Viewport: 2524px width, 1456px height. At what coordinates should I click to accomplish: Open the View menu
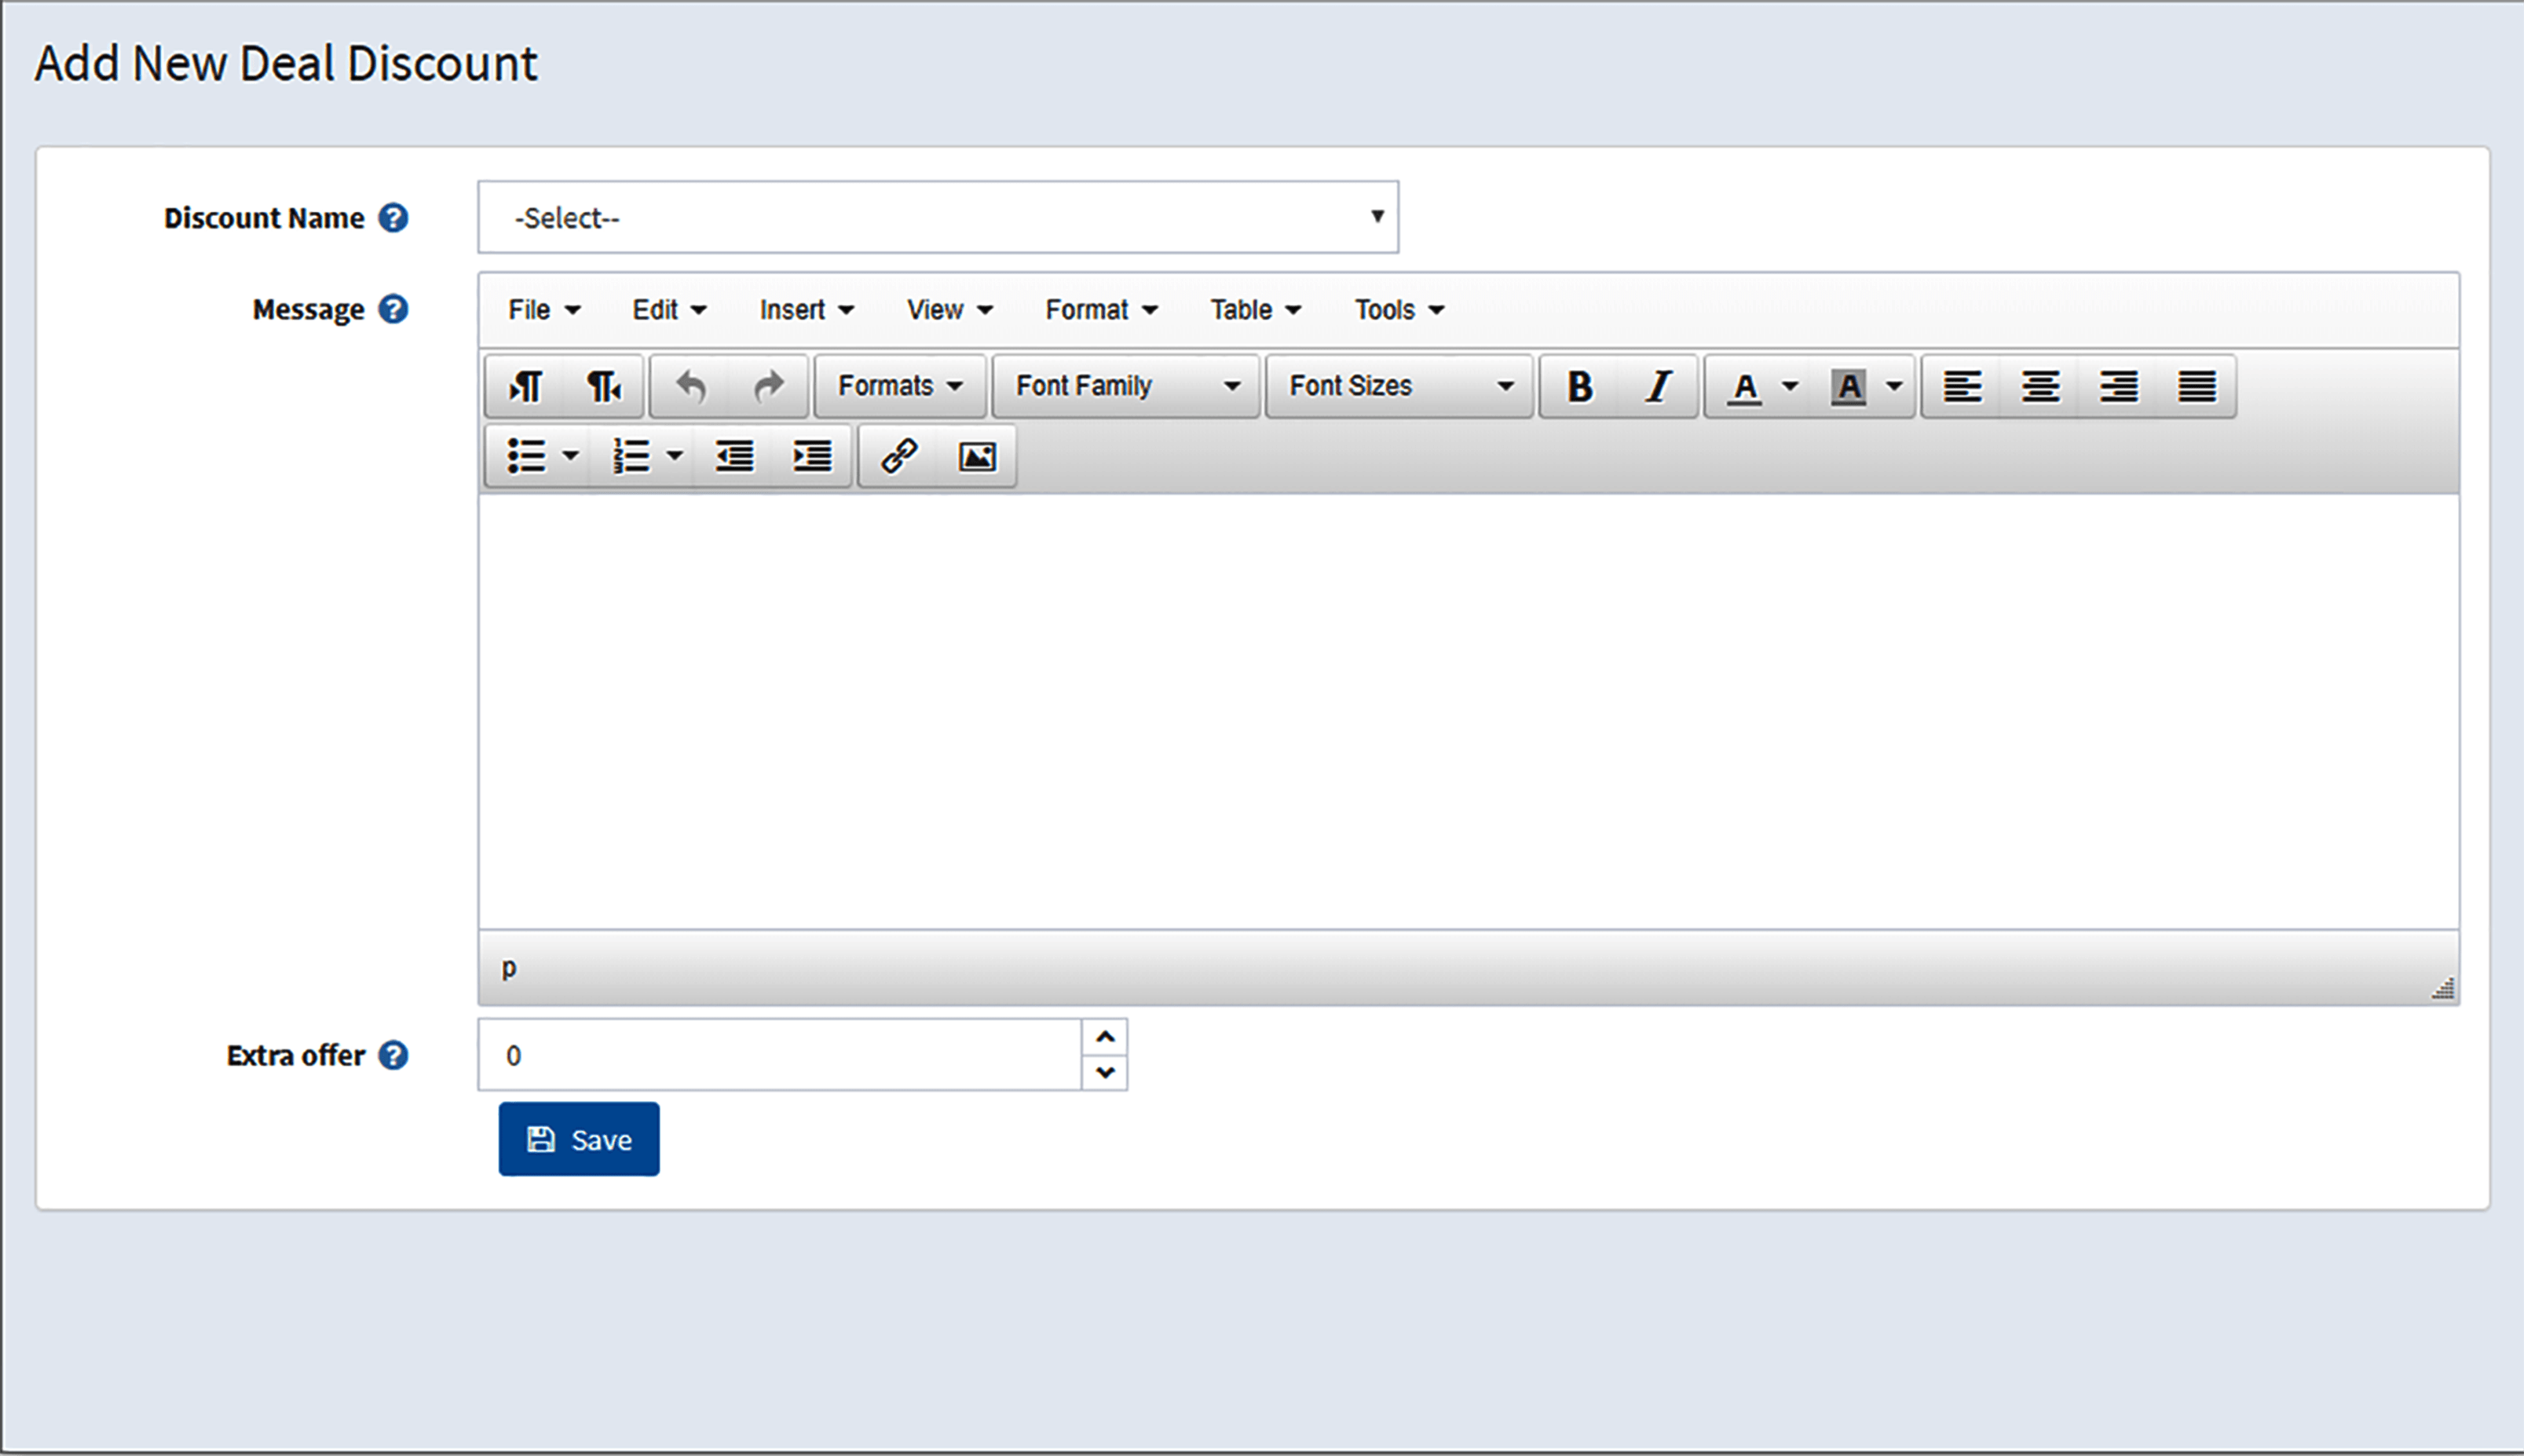949,310
